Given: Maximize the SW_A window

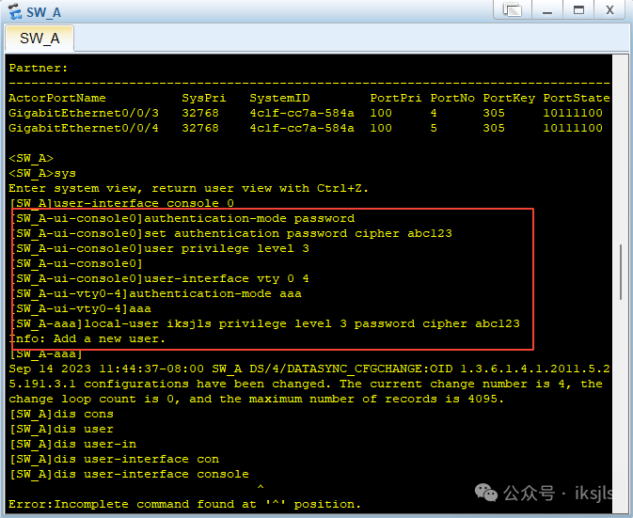Looking at the screenshot, I should point(578,9).
